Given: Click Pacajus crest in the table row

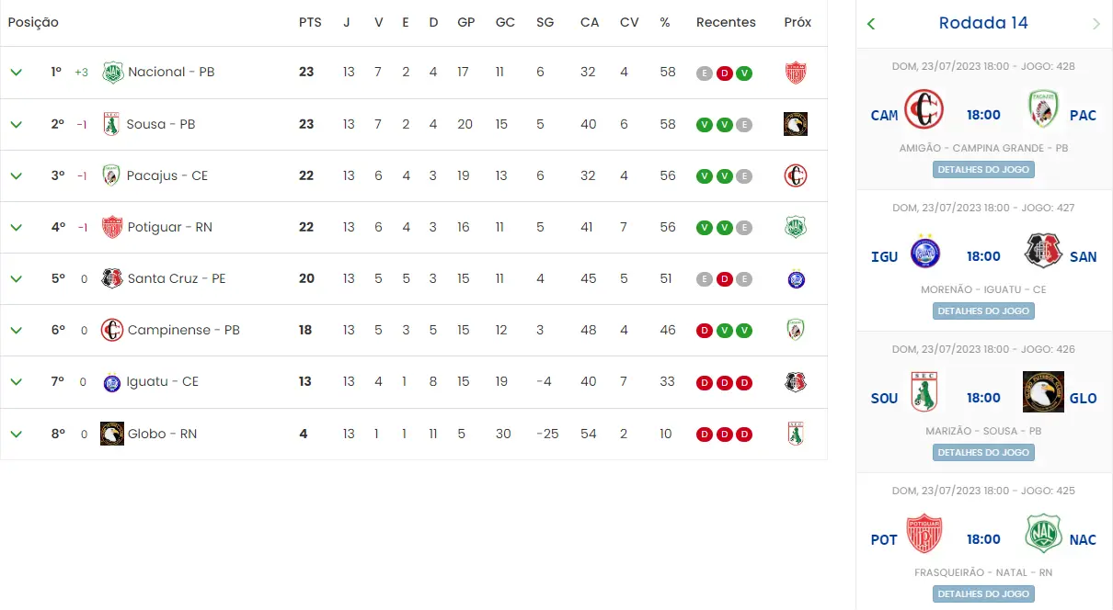Looking at the screenshot, I should pos(112,175).
